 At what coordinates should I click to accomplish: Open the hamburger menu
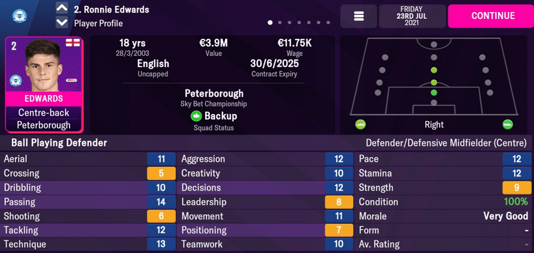coord(359,16)
